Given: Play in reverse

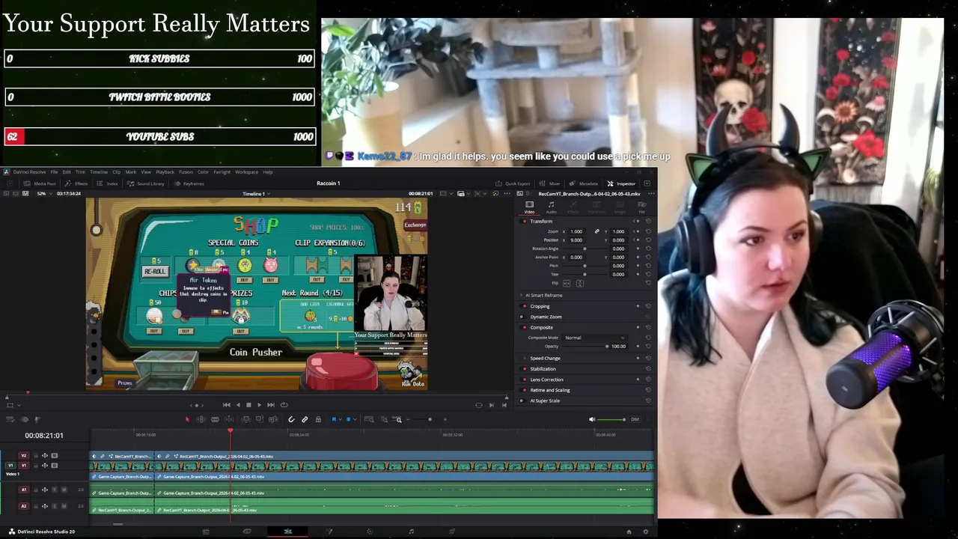Looking at the screenshot, I should (x=238, y=405).
